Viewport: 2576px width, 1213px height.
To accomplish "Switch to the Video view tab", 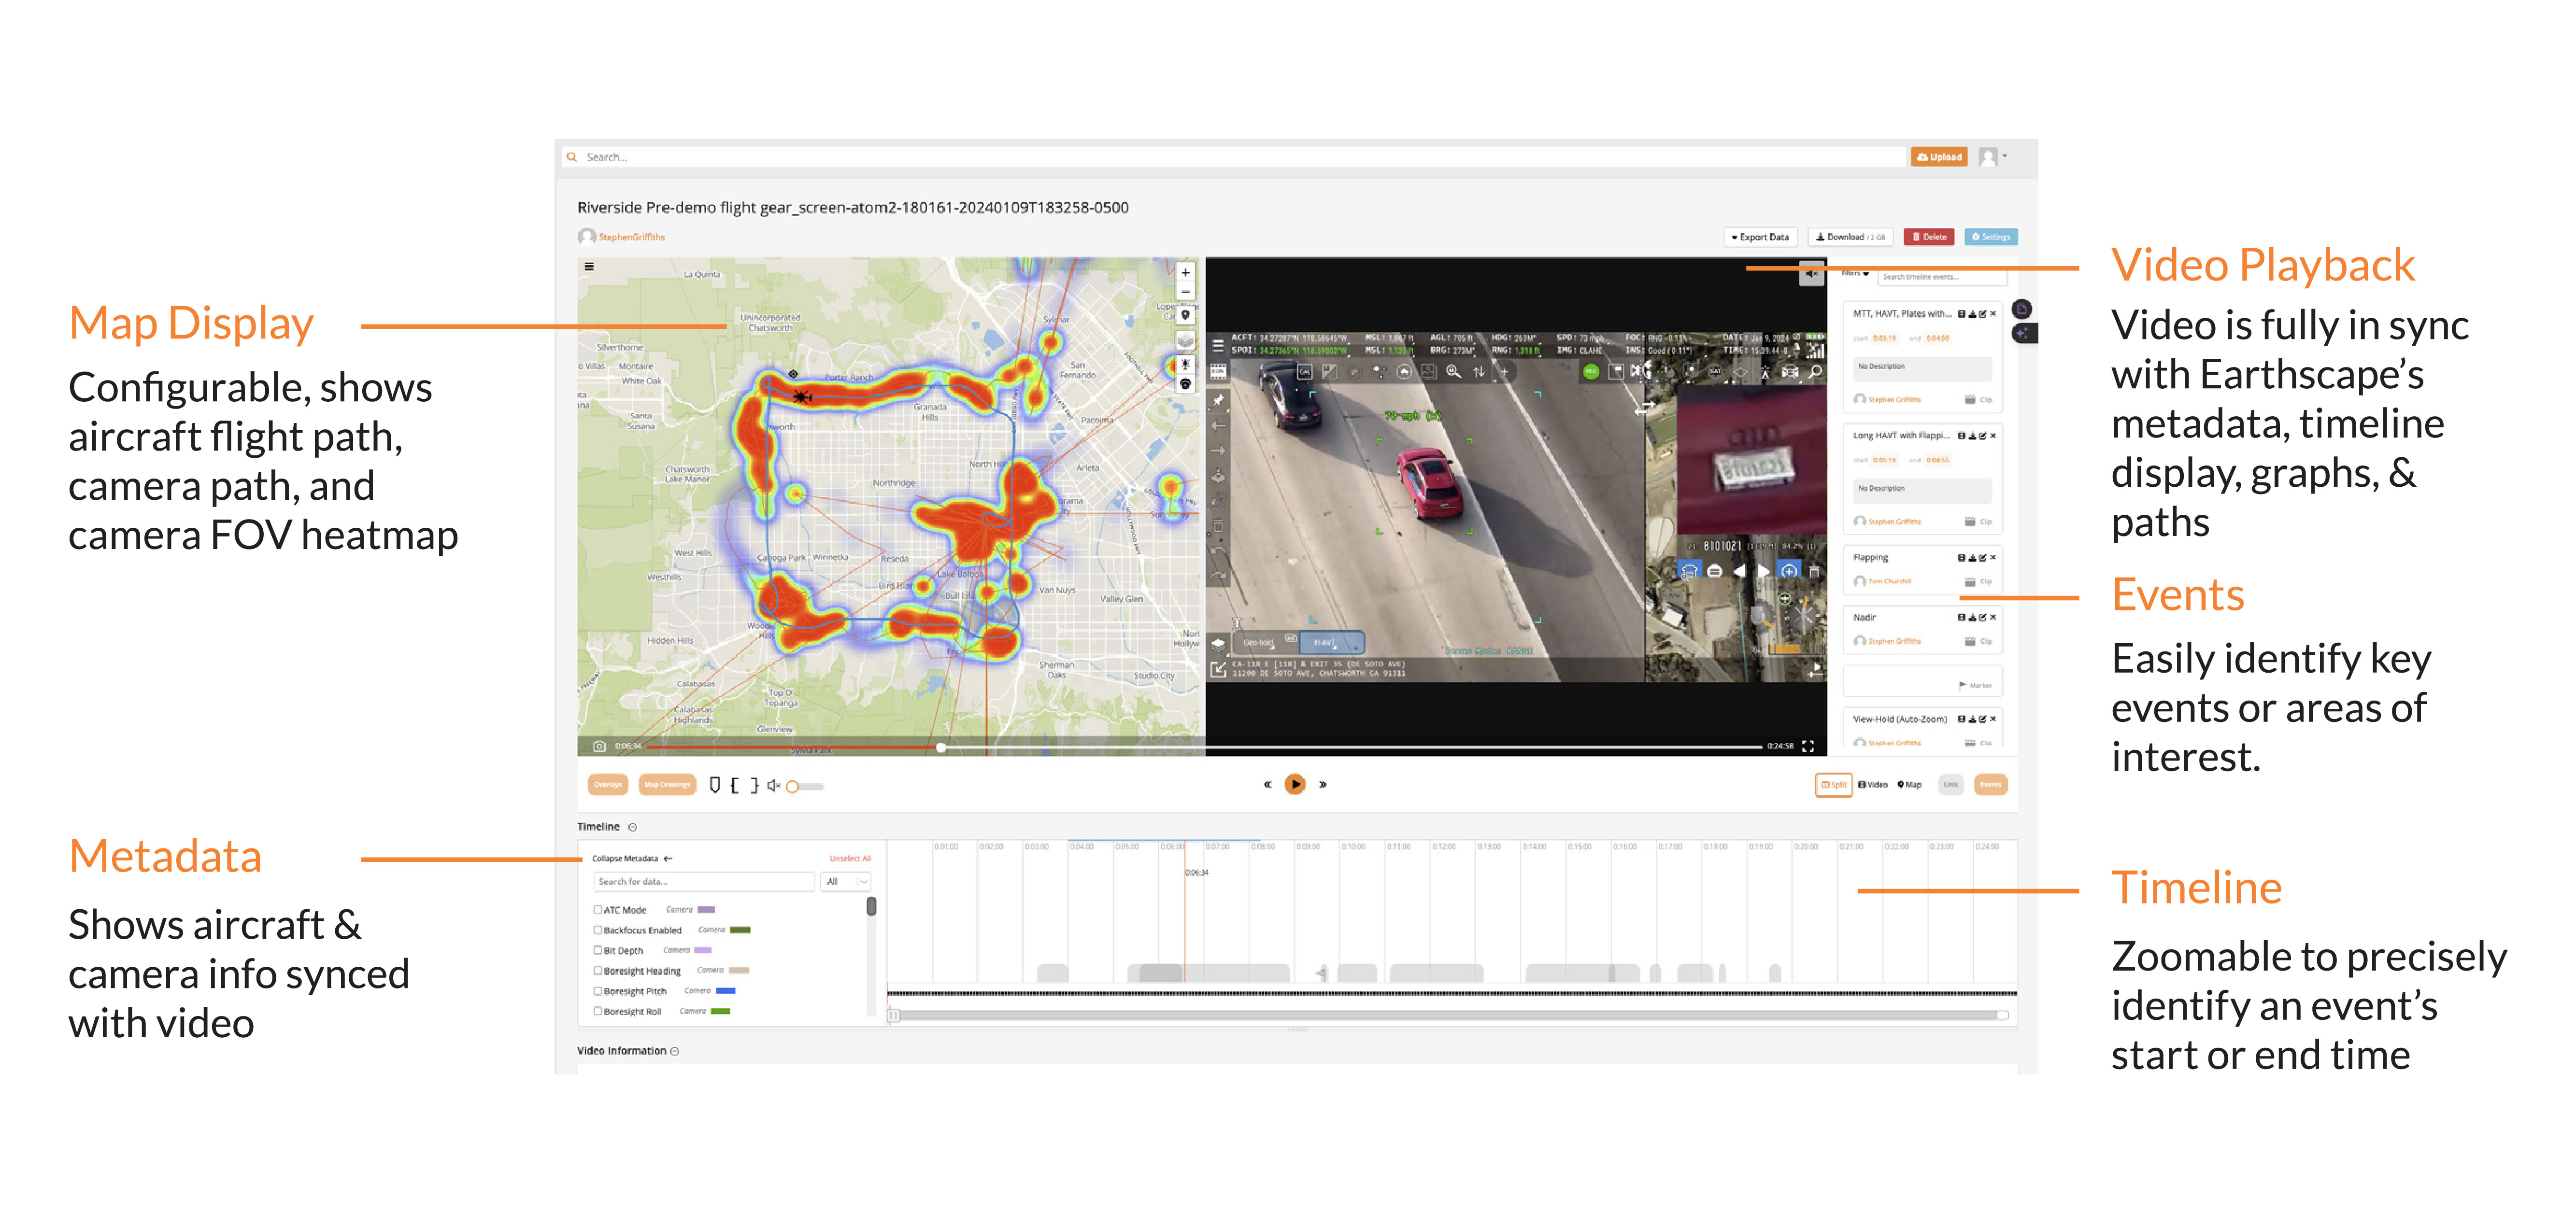I will coord(1872,785).
